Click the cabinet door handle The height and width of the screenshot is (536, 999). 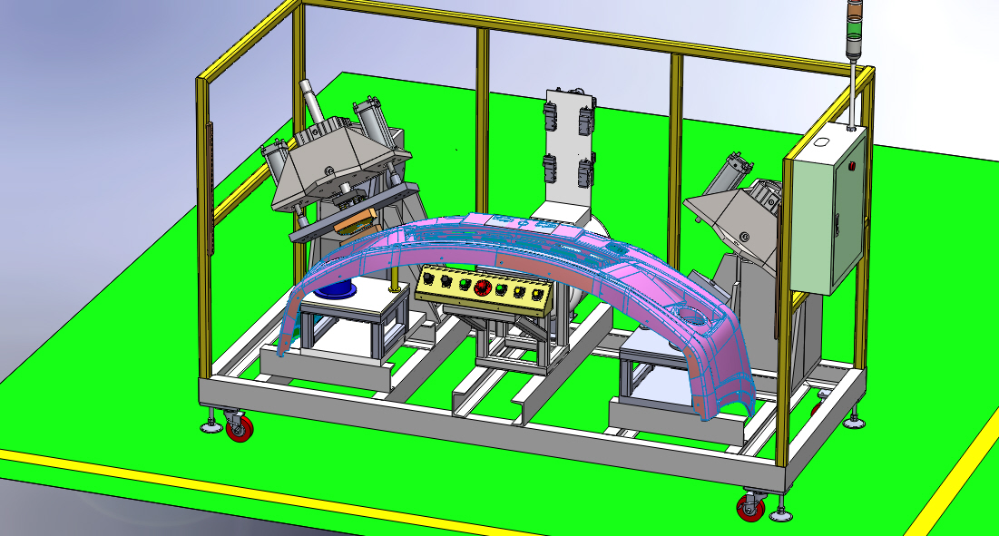tap(837, 225)
